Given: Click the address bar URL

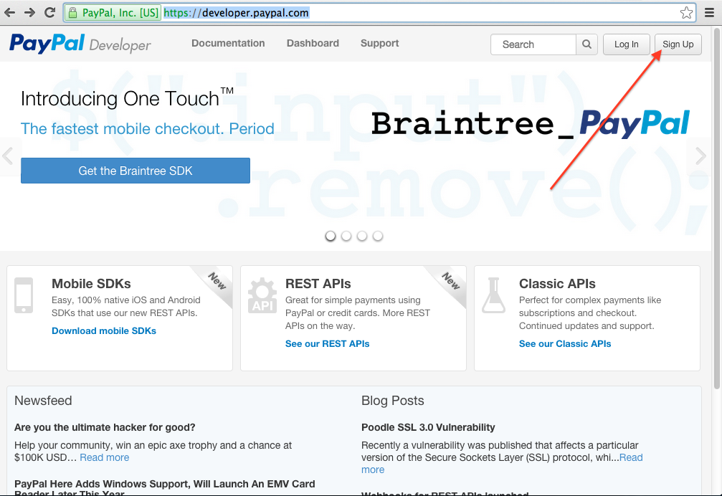Looking at the screenshot, I should tap(236, 13).
